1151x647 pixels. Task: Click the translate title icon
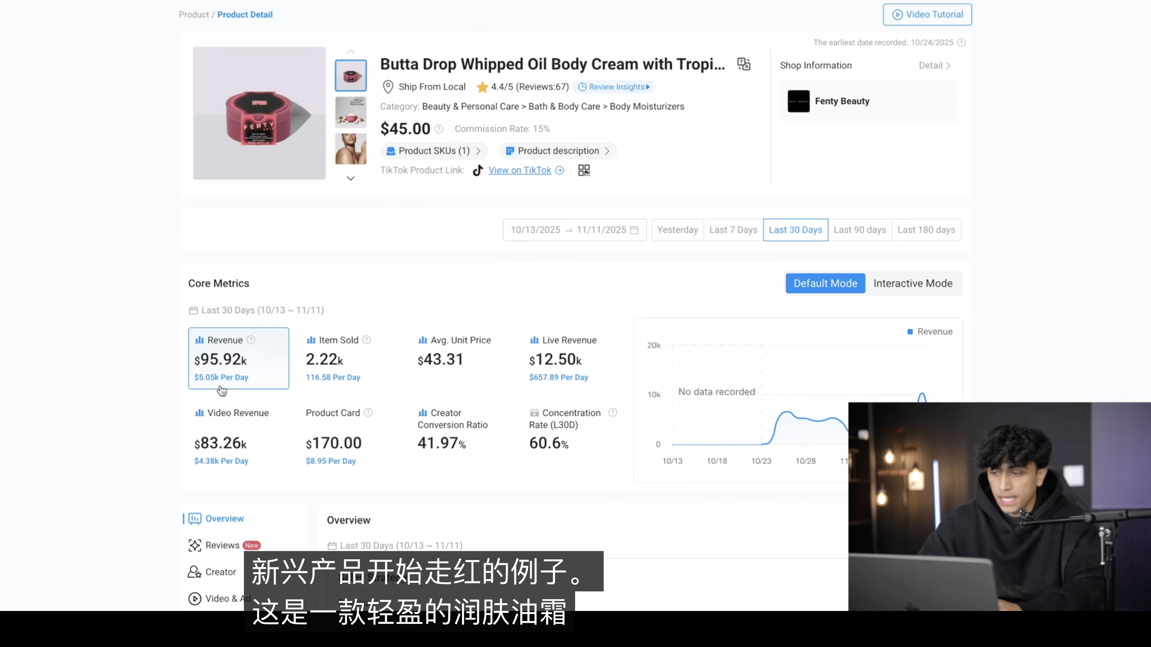tap(744, 64)
